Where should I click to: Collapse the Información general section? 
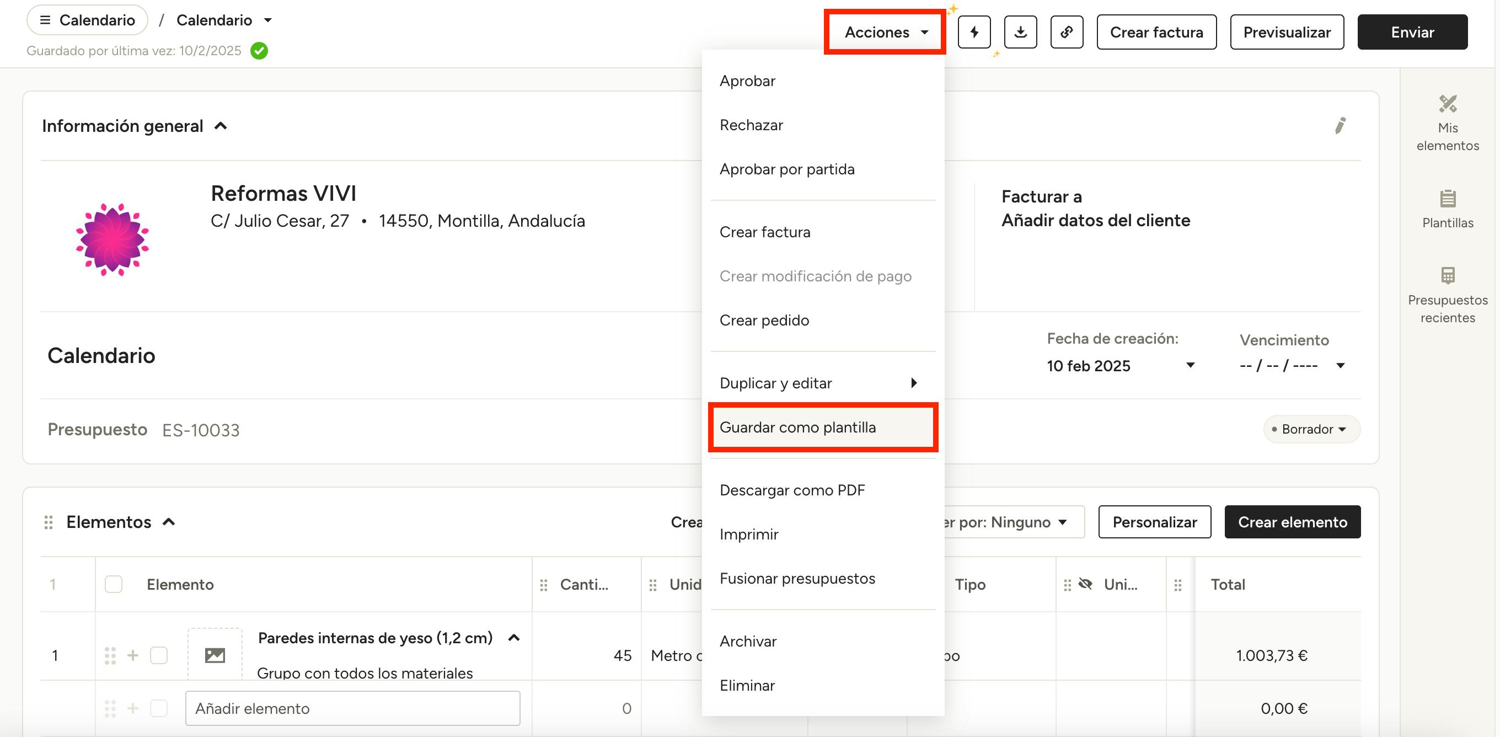(x=221, y=126)
